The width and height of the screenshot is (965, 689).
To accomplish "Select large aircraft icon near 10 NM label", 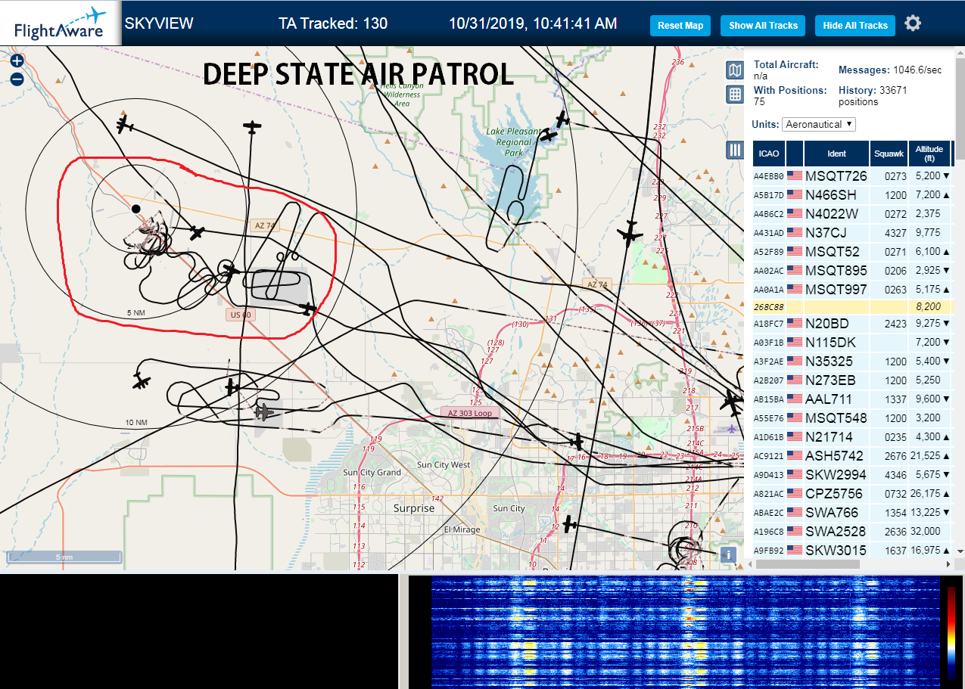I will coord(141,381).
